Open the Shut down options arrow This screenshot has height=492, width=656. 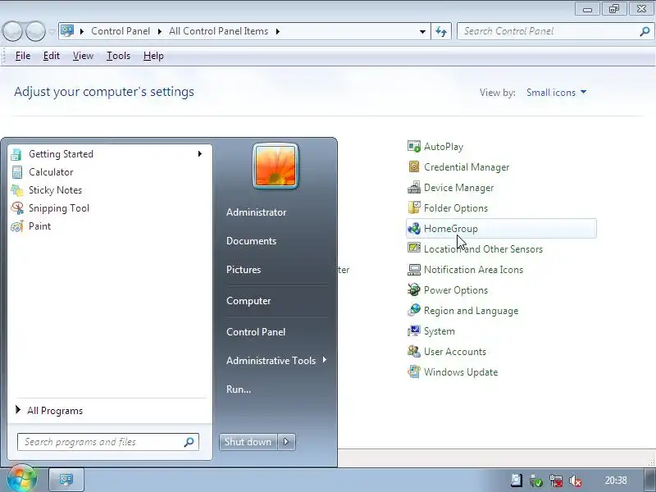(x=286, y=442)
